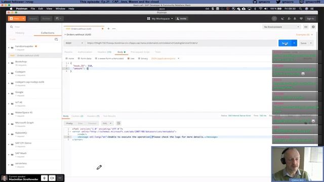
Task: Open the JSON content type dropdown
Action: tap(165, 59)
